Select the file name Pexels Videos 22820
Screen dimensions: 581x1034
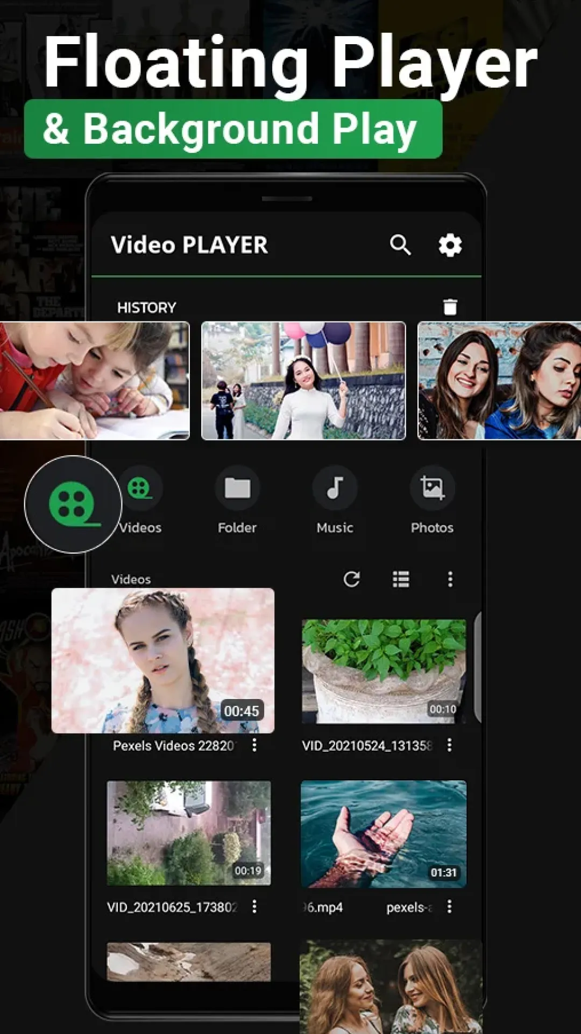(173, 745)
